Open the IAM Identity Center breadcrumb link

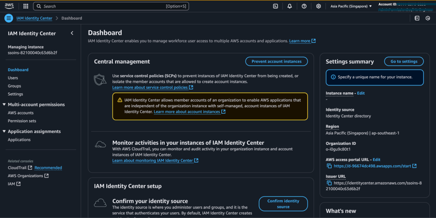(34, 18)
